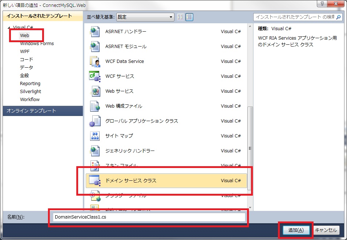Viewport: 347px width, 240px height.
Task: Click the グローバル アプリケーション クラス icon
Action: tap(95, 121)
